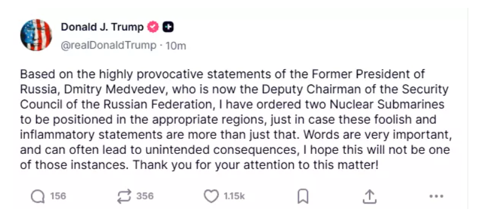
Task: Click the @realDonaldTrump handle
Action: [108, 45]
